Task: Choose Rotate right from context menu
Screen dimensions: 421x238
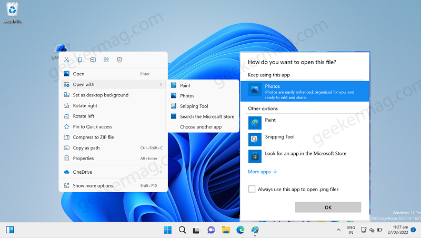Action: click(113, 105)
